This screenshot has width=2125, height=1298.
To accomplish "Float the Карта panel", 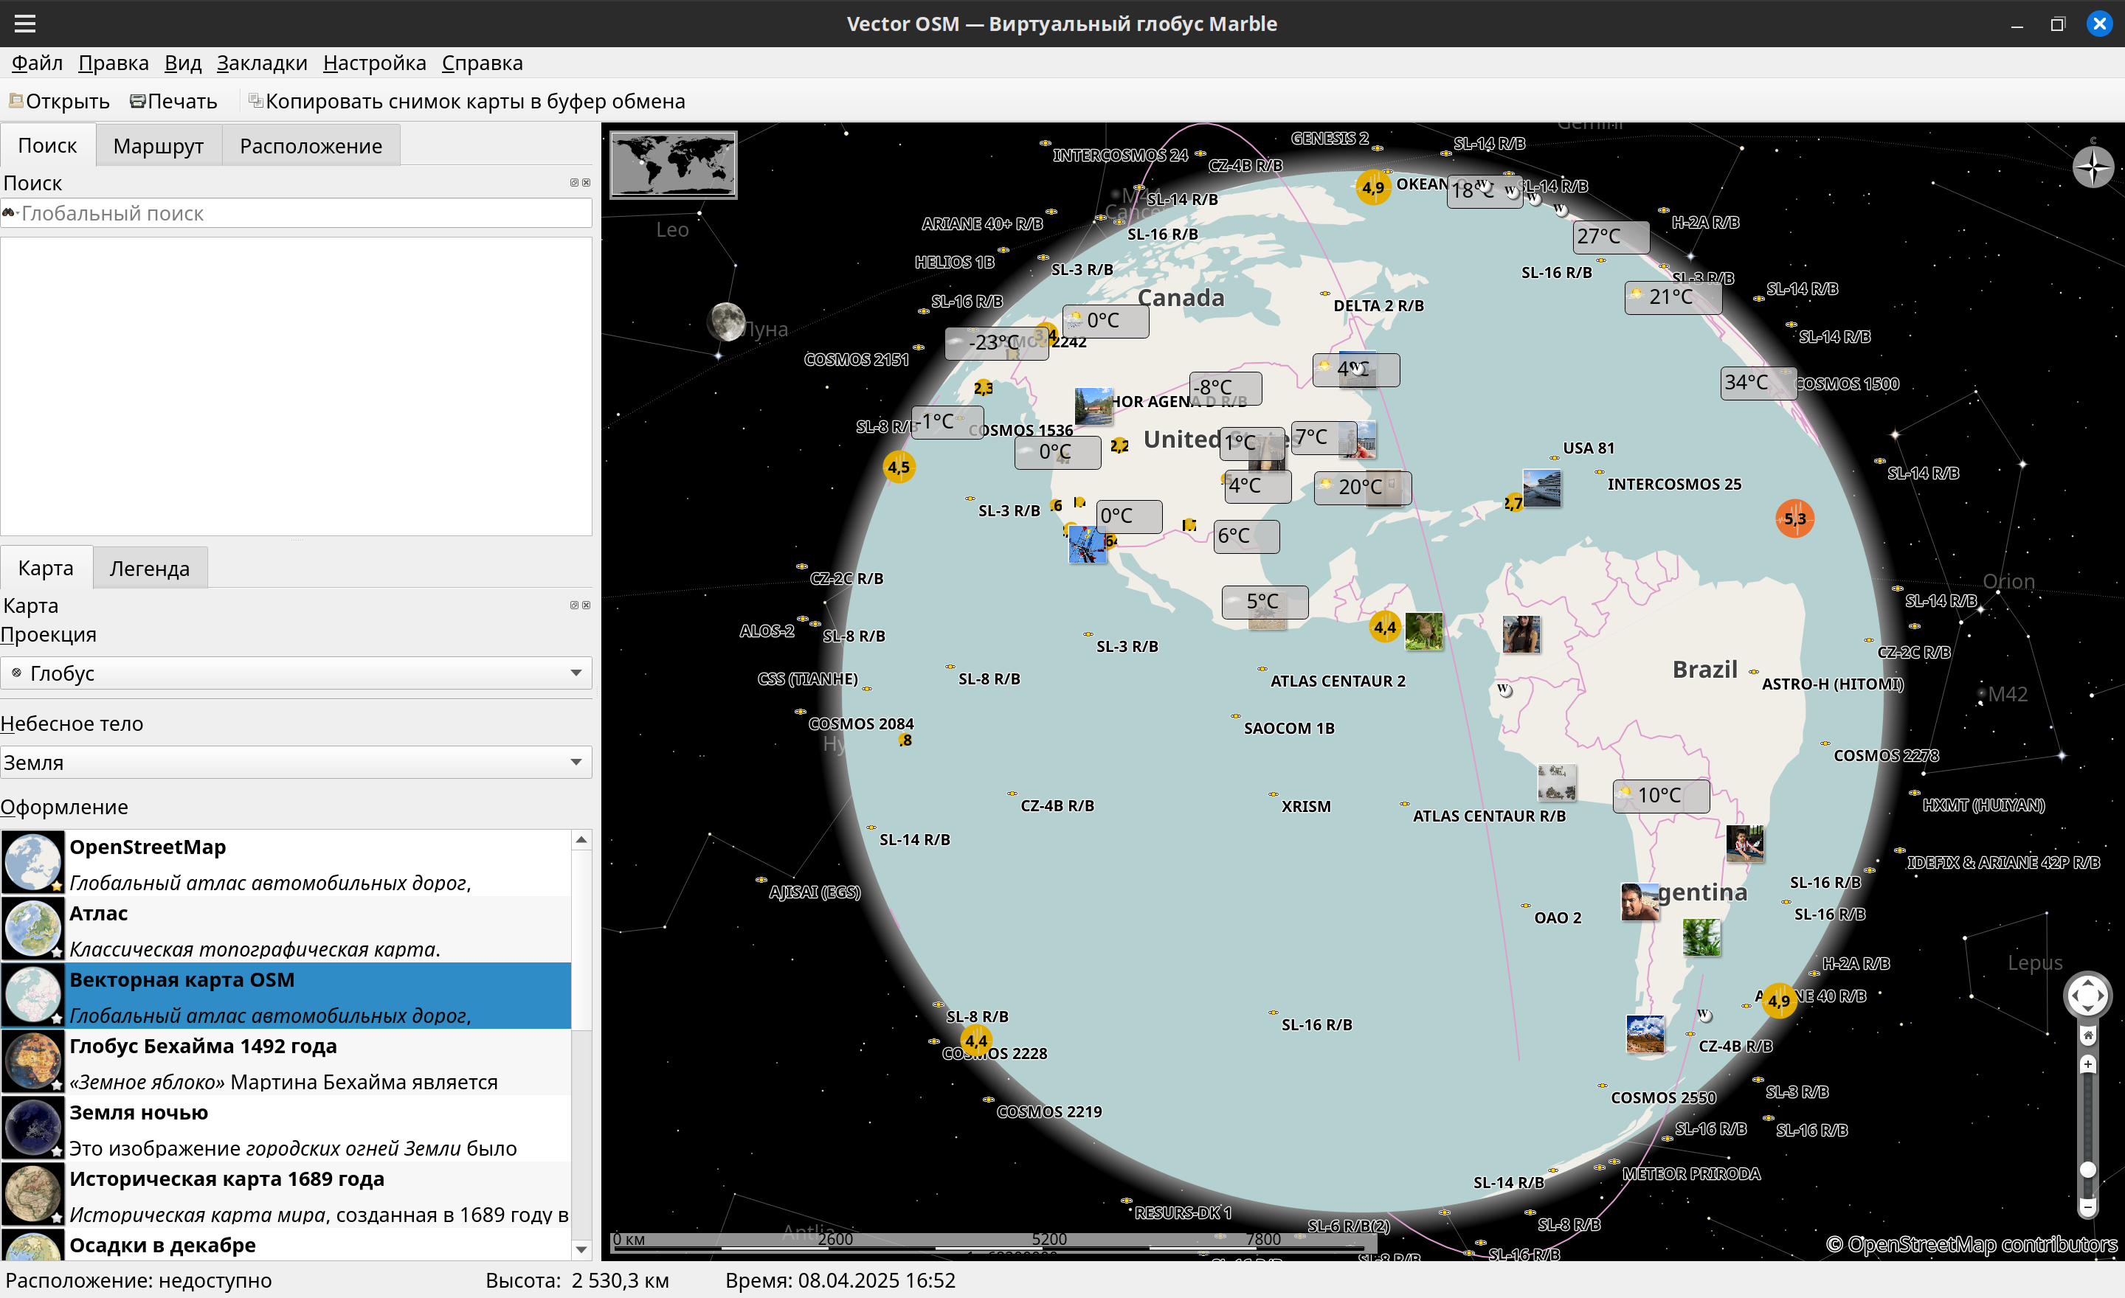I will coord(574,605).
